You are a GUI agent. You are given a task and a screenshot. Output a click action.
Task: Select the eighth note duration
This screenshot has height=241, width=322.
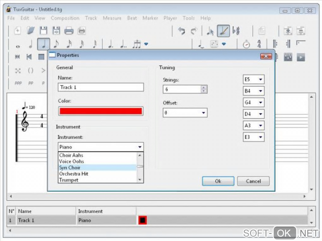coord(56,44)
